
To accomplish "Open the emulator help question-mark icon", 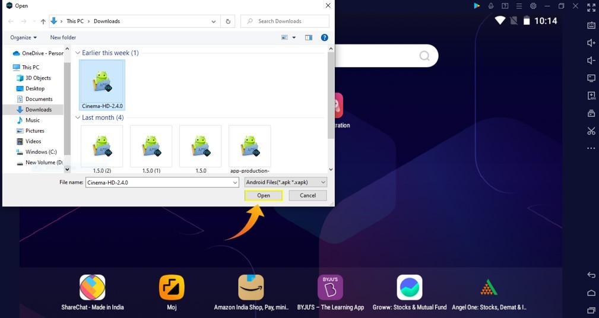I will (505, 6).
